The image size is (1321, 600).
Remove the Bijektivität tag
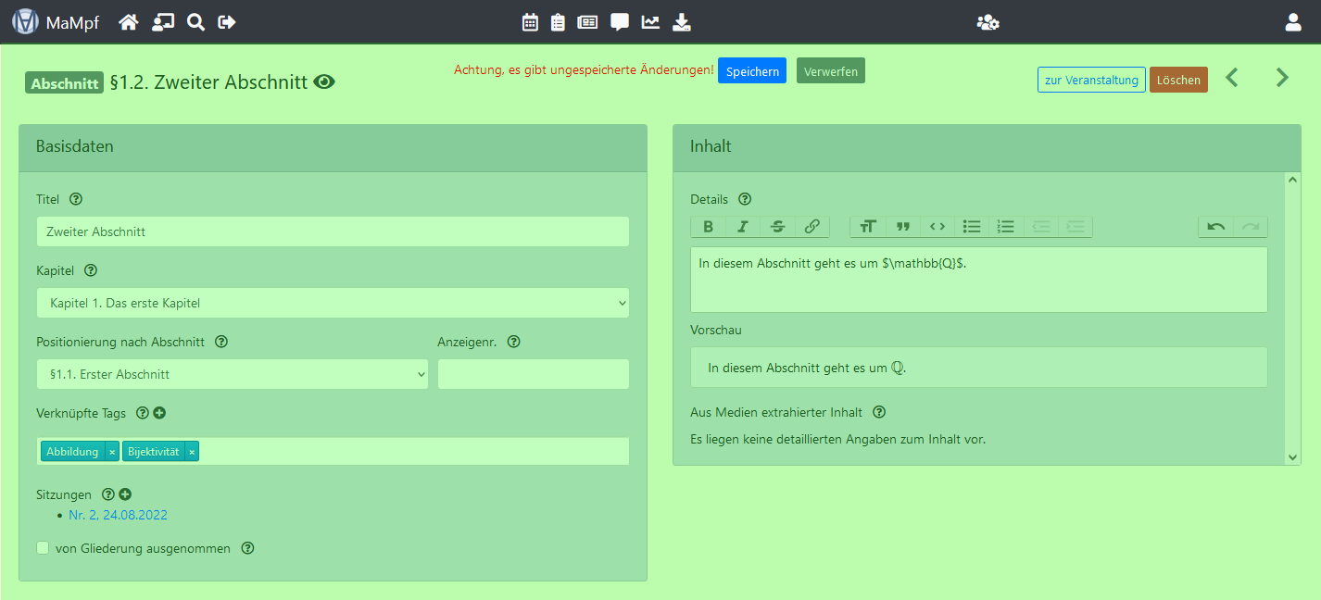pyautogui.click(x=192, y=452)
